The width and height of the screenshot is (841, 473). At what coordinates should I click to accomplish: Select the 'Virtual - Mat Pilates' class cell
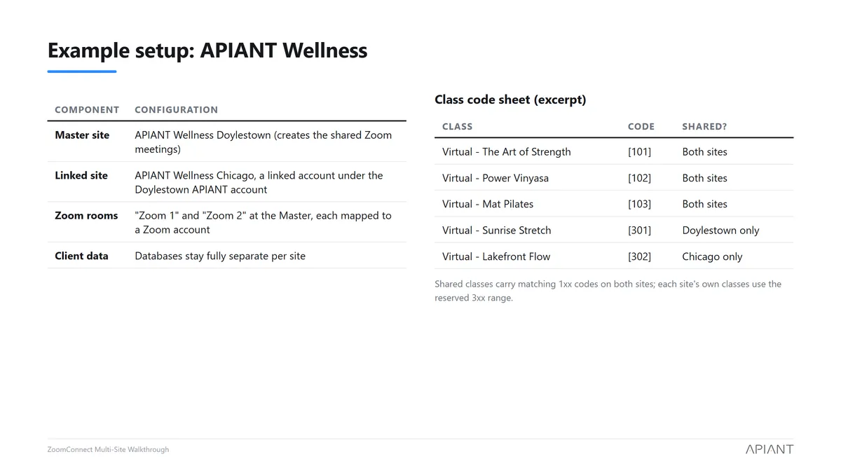tap(488, 204)
